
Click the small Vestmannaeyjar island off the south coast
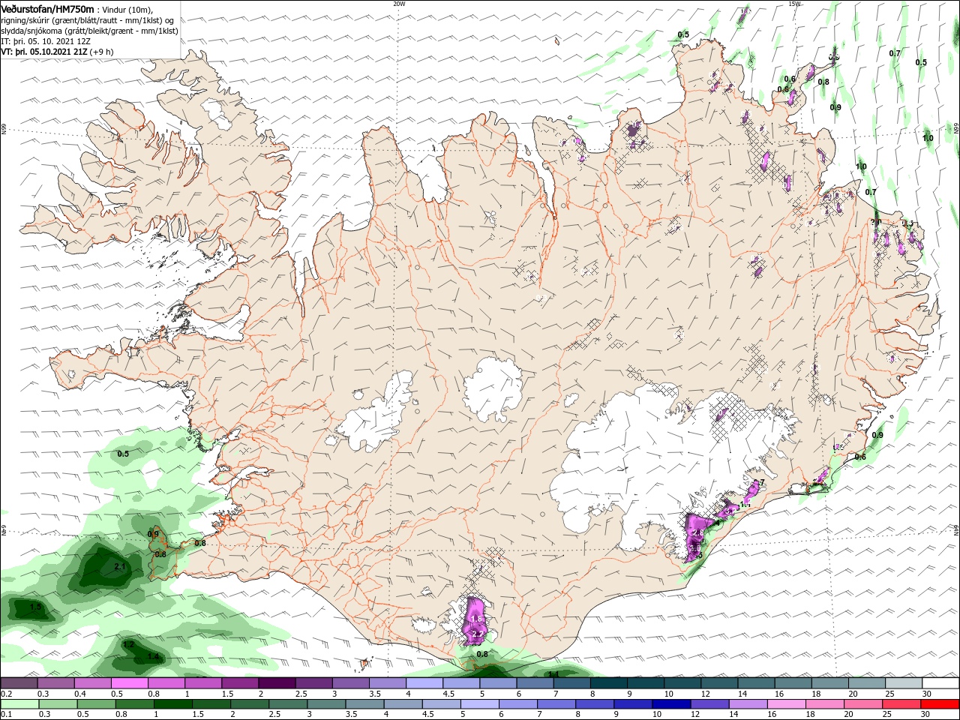(365, 664)
